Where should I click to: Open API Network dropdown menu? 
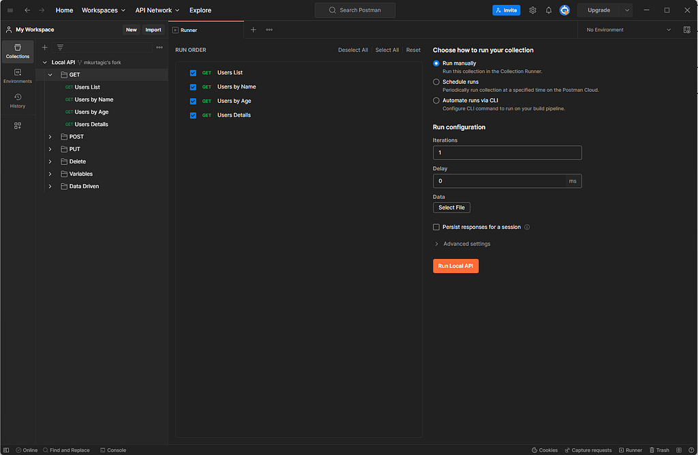point(157,10)
